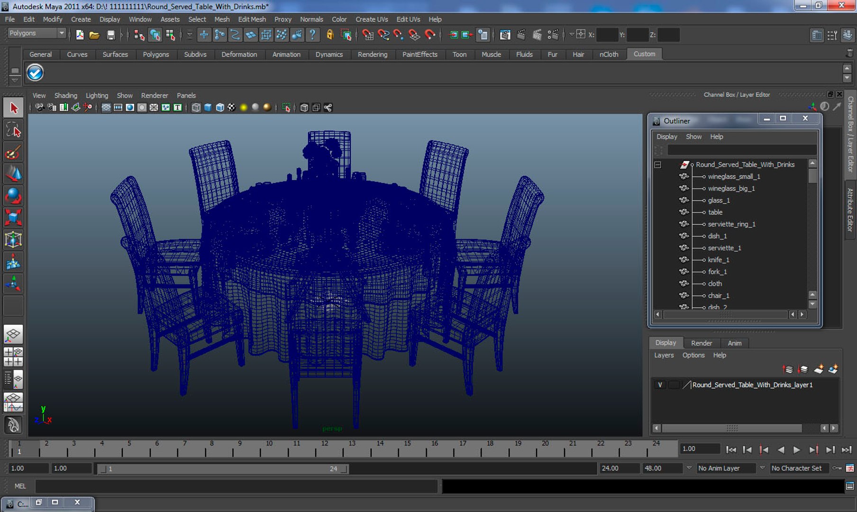Switch to the Rendering shelf tab

point(373,55)
